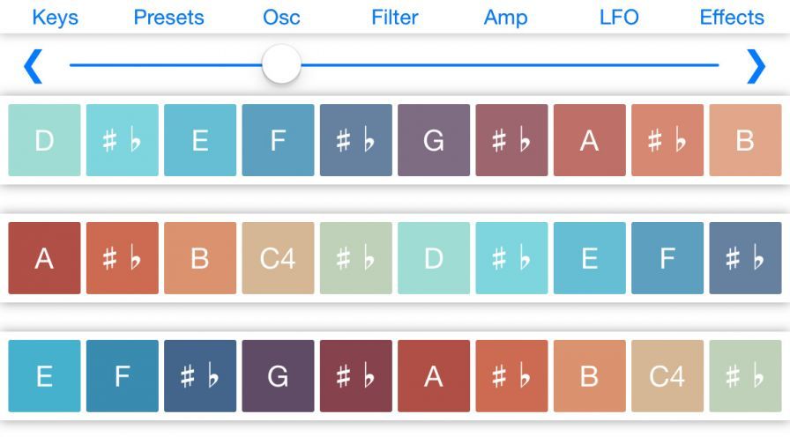This screenshot has height=444, width=790.
Task: Switch to the Effects tab
Action: [732, 18]
